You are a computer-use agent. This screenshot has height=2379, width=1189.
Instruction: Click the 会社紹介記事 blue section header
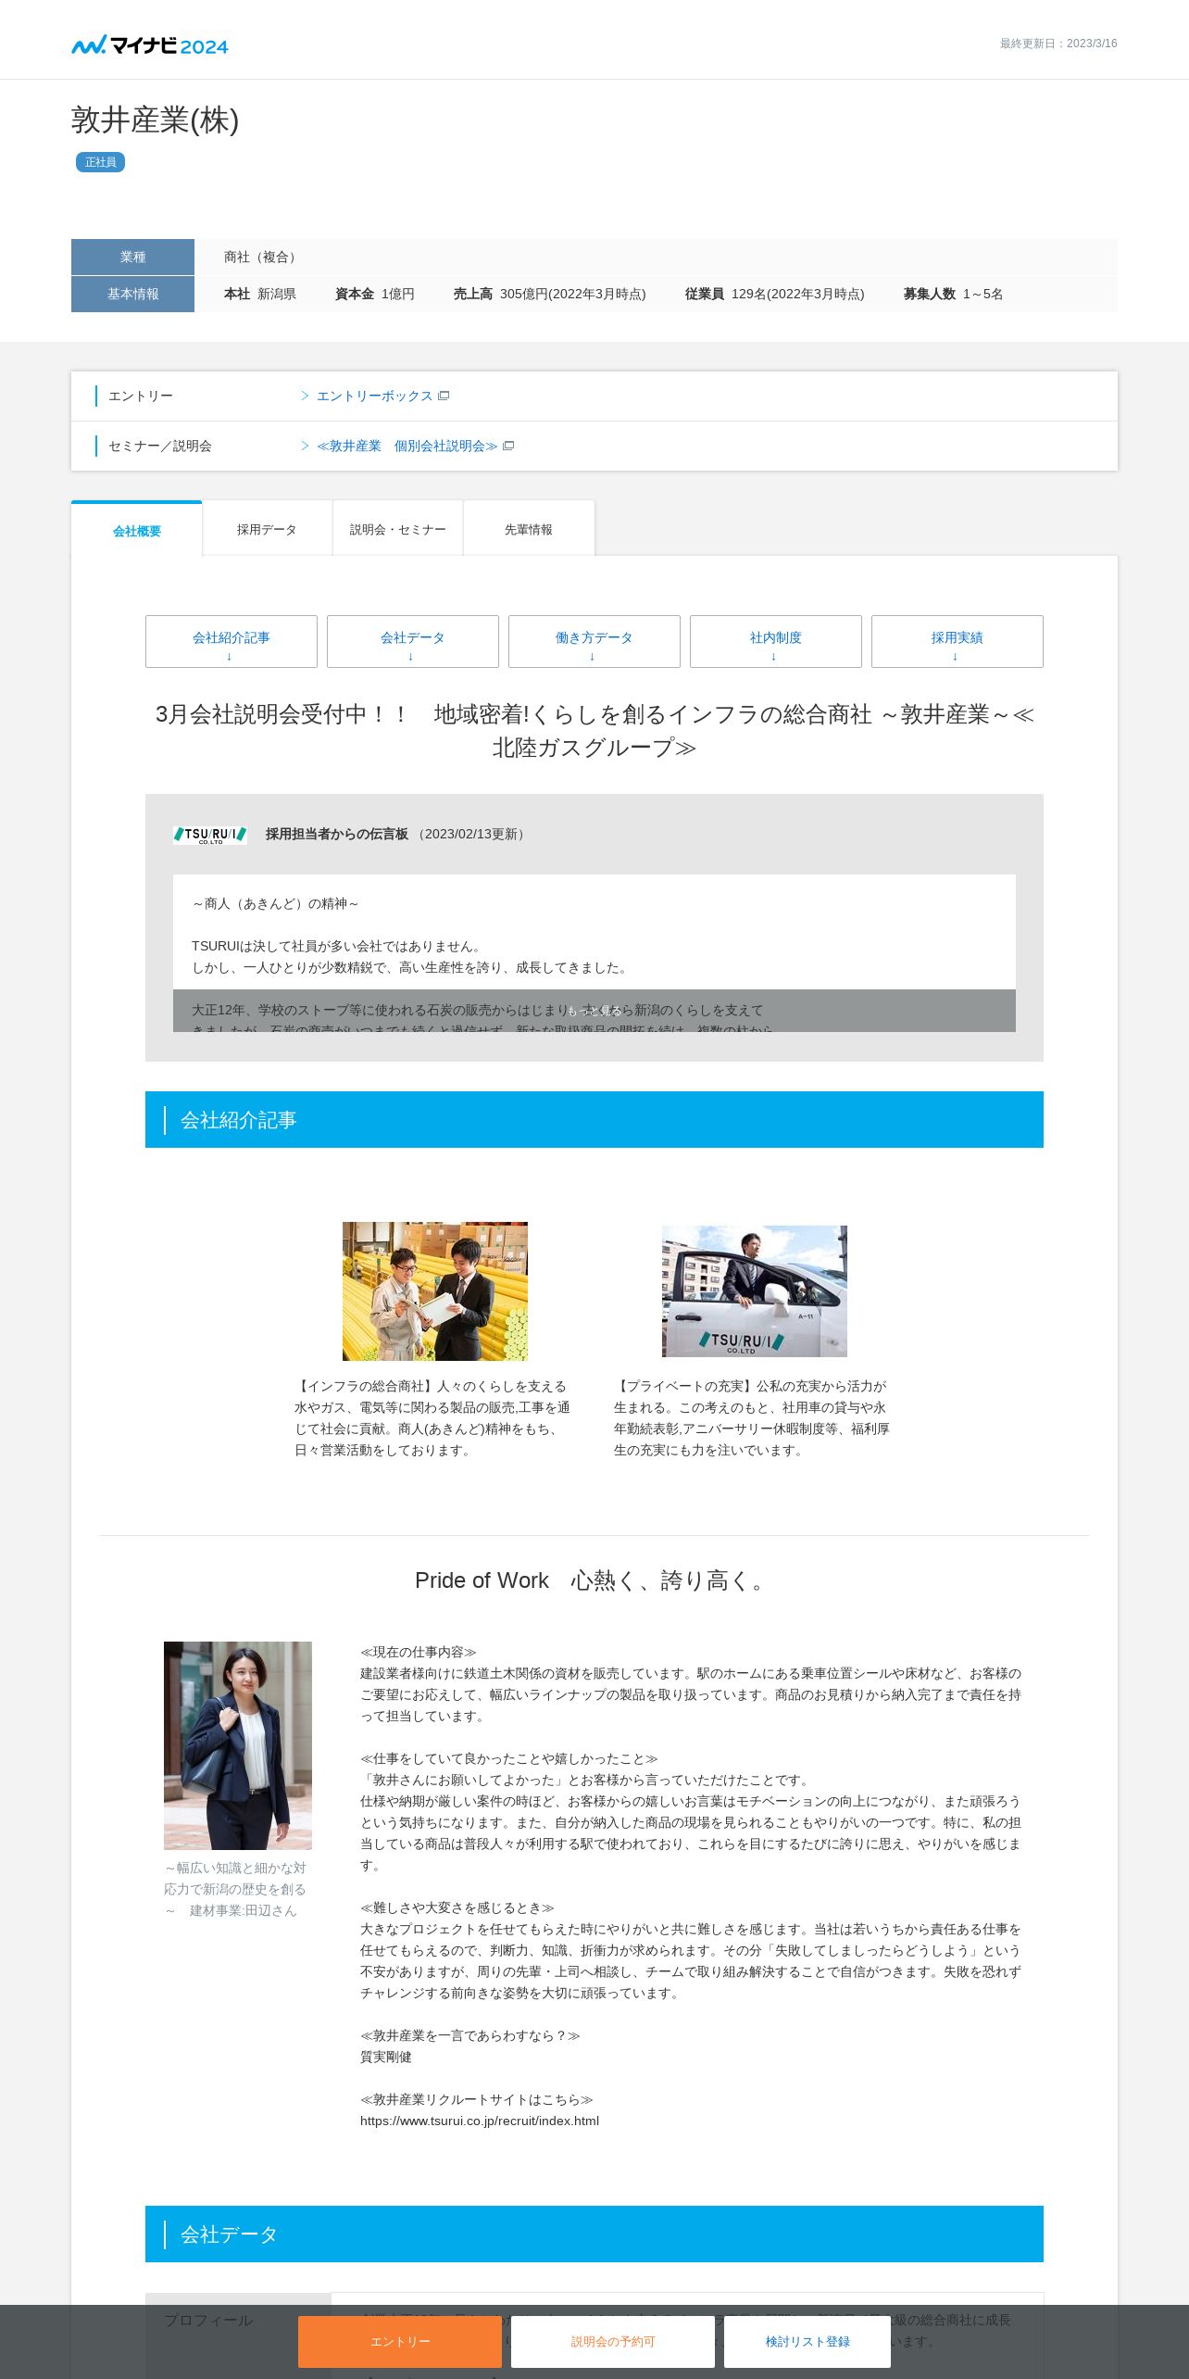tap(594, 1119)
